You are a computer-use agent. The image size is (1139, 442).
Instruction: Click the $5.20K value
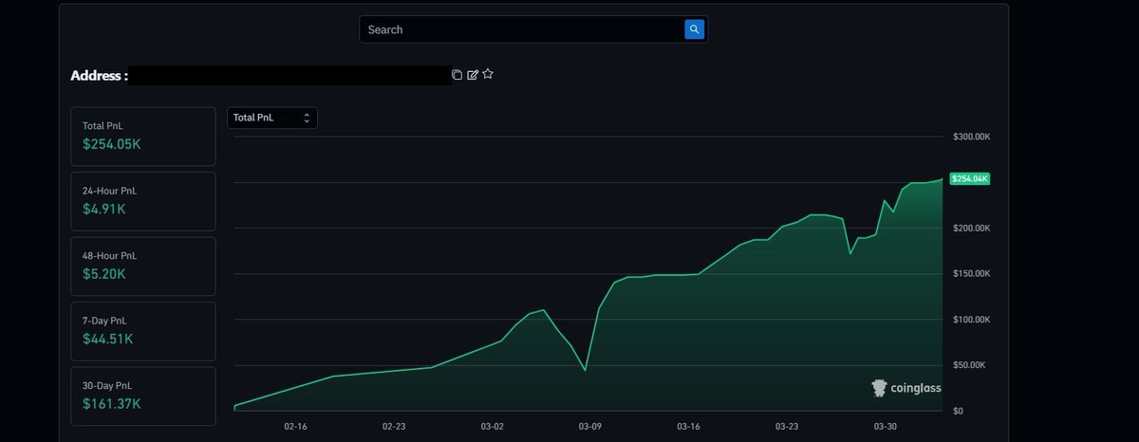pos(104,274)
